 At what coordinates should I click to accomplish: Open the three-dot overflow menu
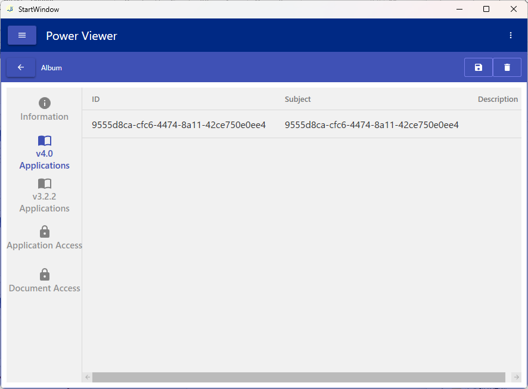click(510, 35)
